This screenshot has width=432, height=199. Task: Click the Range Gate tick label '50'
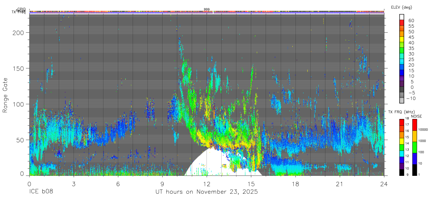tap(21, 140)
